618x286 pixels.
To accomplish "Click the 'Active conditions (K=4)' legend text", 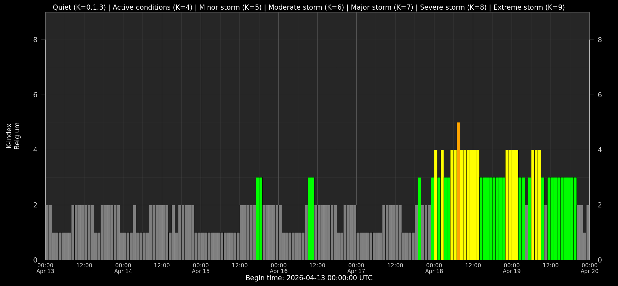I will (152, 7).
